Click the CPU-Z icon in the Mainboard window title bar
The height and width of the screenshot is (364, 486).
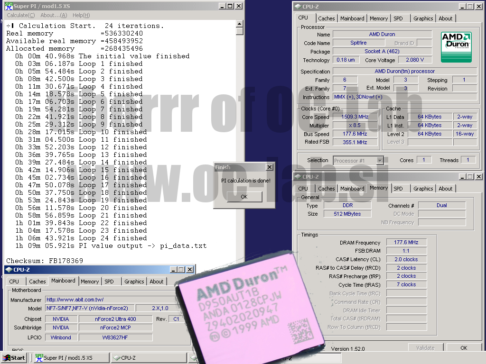pos(9,270)
